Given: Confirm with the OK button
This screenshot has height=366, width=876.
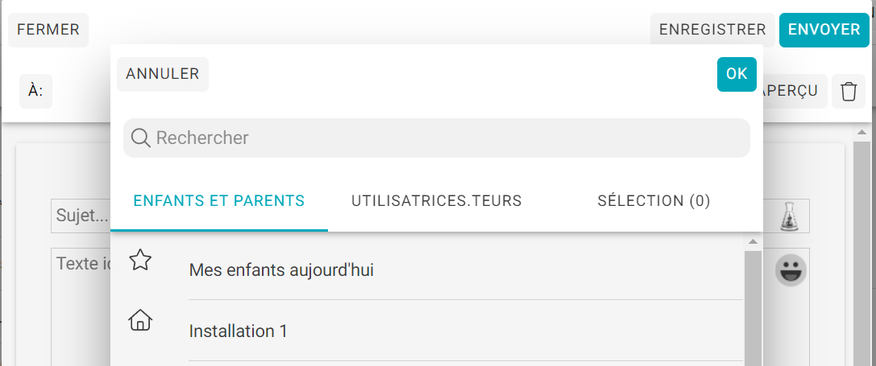Looking at the screenshot, I should point(737,74).
